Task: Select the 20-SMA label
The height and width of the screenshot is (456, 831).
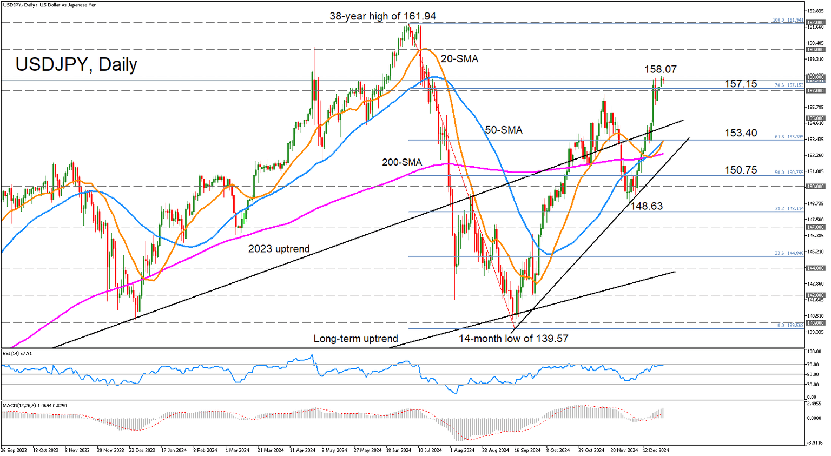Action: pyautogui.click(x=459, y=58)
